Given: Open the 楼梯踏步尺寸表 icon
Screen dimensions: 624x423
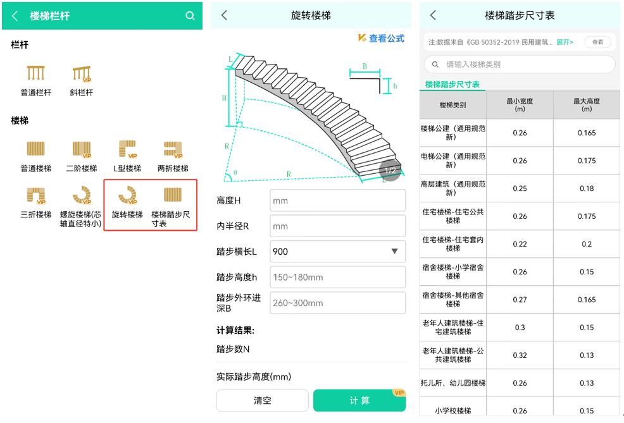Looking at the screenshot, I should tap(173, 195).
